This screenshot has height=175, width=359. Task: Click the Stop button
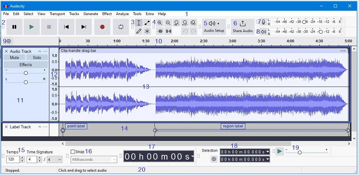tap(49, 27)
